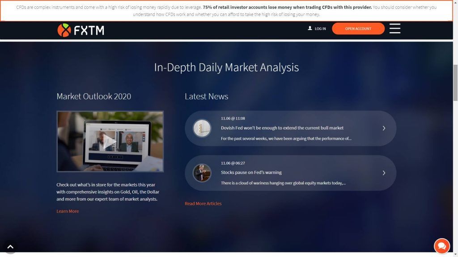Click the '11.06 @ 06:27' timestamp
The width and height of the screenshot is (458, 257).
(x=233, y=163)
